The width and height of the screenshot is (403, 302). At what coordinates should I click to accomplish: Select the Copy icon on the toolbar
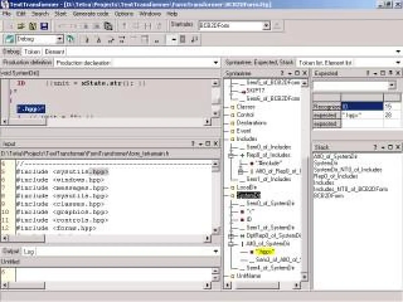pyautogui.click(x=107, y=26)
